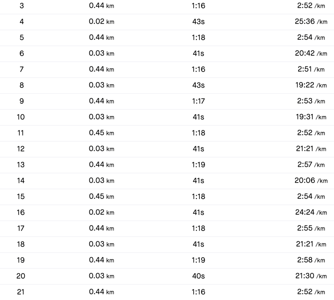The image size is (334, 300).
Task: Select the 2:57 /km pace cell
Action: click(311, 165)
